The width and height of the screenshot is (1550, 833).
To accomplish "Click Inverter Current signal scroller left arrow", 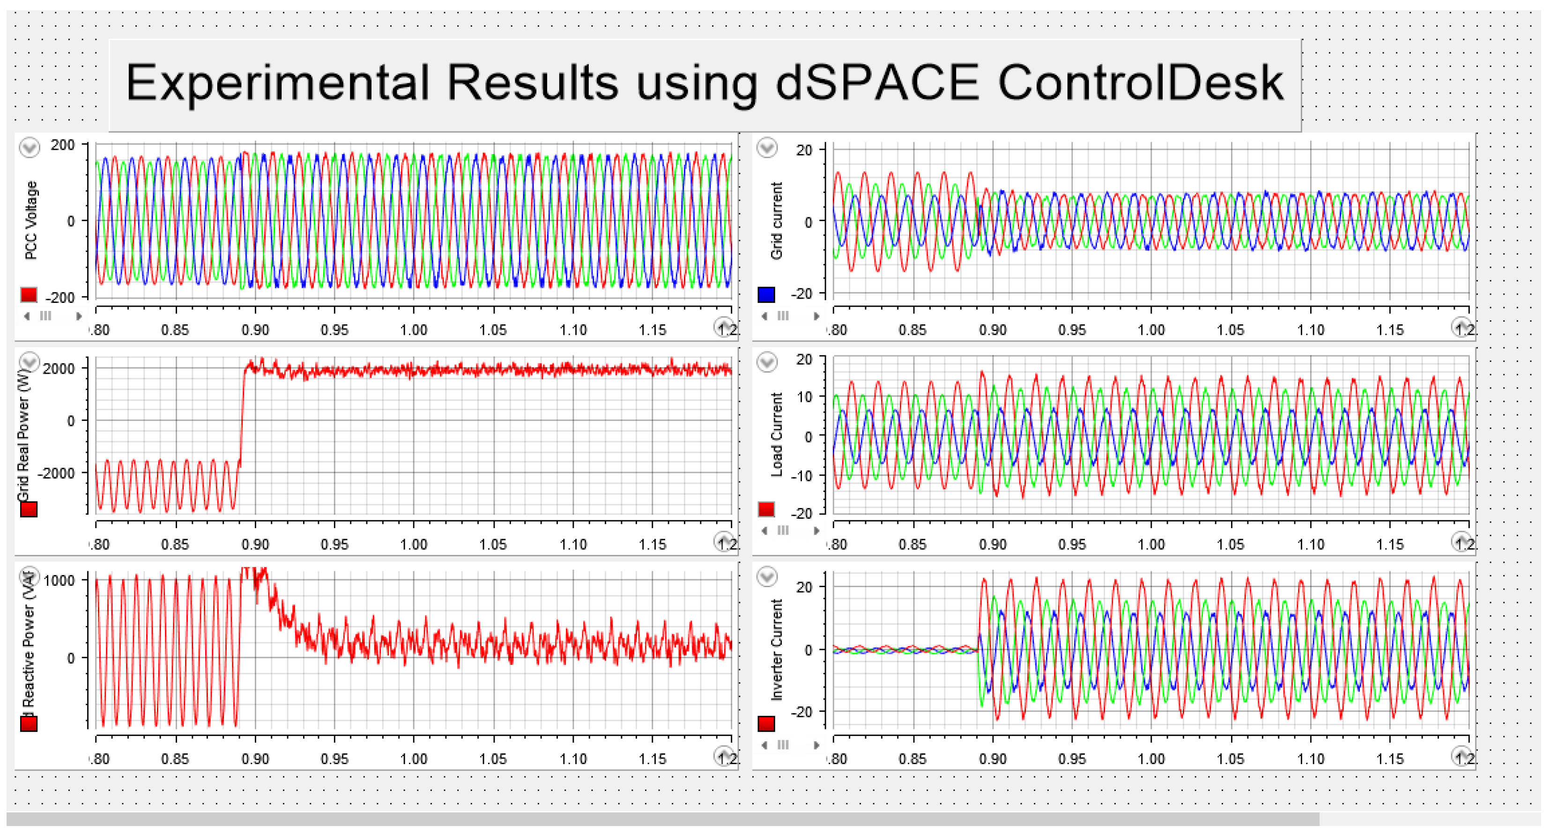I will pyautogui.click(x=764, y=745).
